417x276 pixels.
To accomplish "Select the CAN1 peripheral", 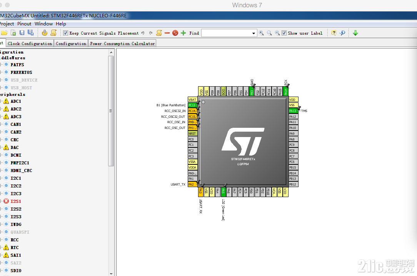I will (x=16, y=124).
